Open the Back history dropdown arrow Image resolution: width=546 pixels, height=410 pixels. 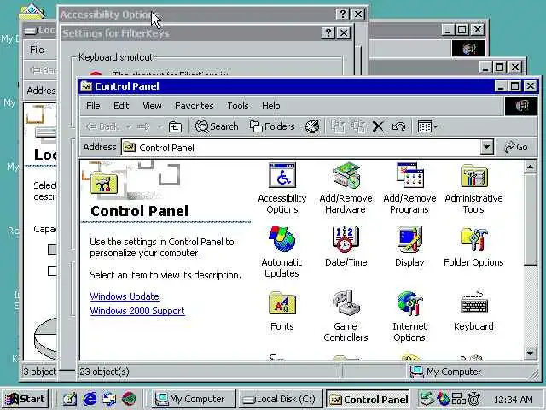coord(129,126)
